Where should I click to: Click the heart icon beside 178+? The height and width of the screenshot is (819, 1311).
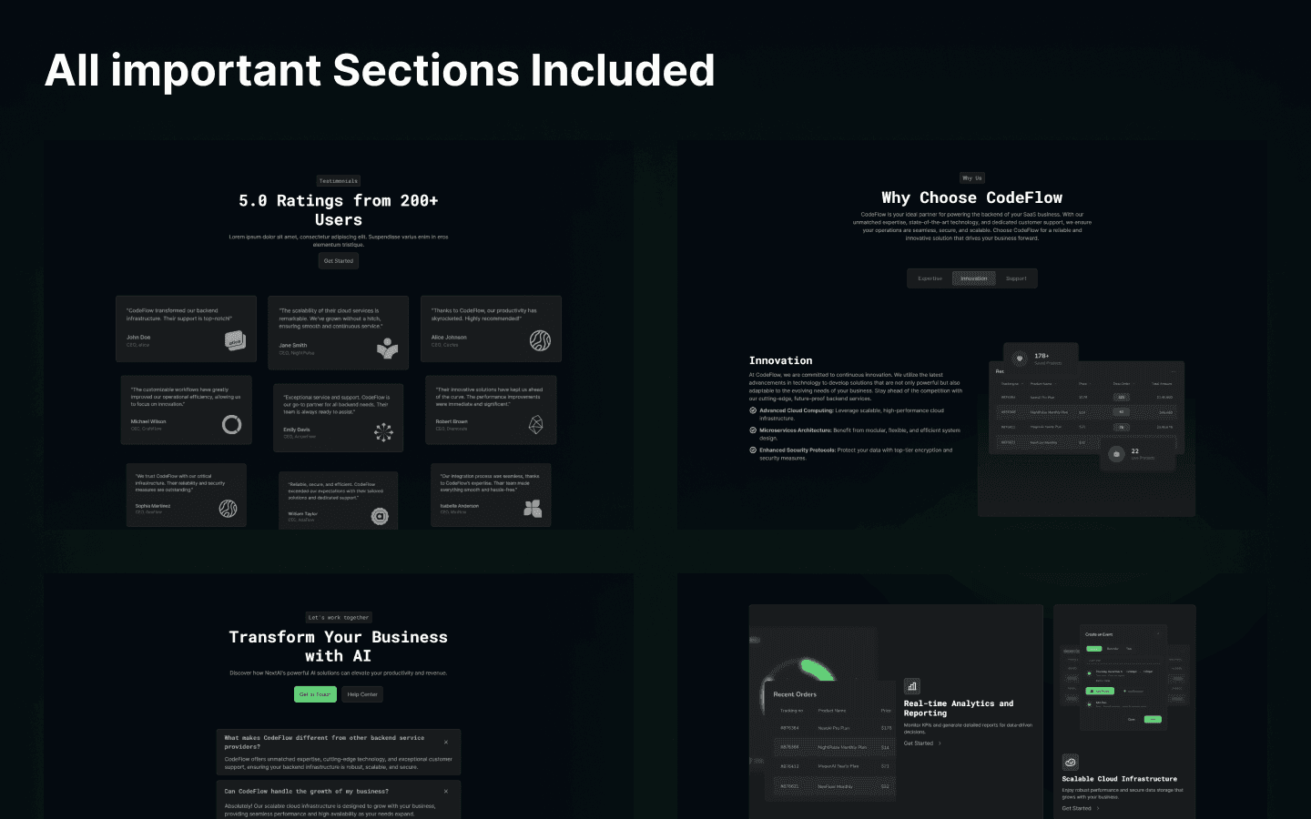(1020, 359)
